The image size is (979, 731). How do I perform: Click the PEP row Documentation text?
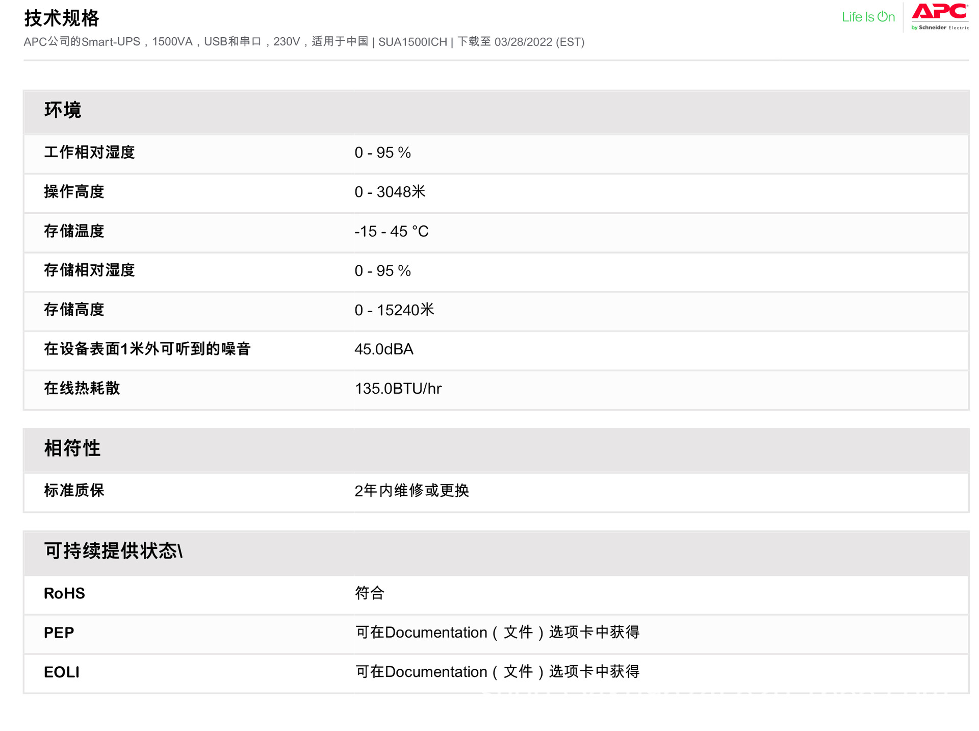pyautogui.click(x=497, y=632)
